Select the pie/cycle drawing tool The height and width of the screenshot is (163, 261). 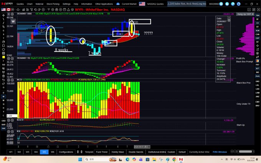click(3, 42)
